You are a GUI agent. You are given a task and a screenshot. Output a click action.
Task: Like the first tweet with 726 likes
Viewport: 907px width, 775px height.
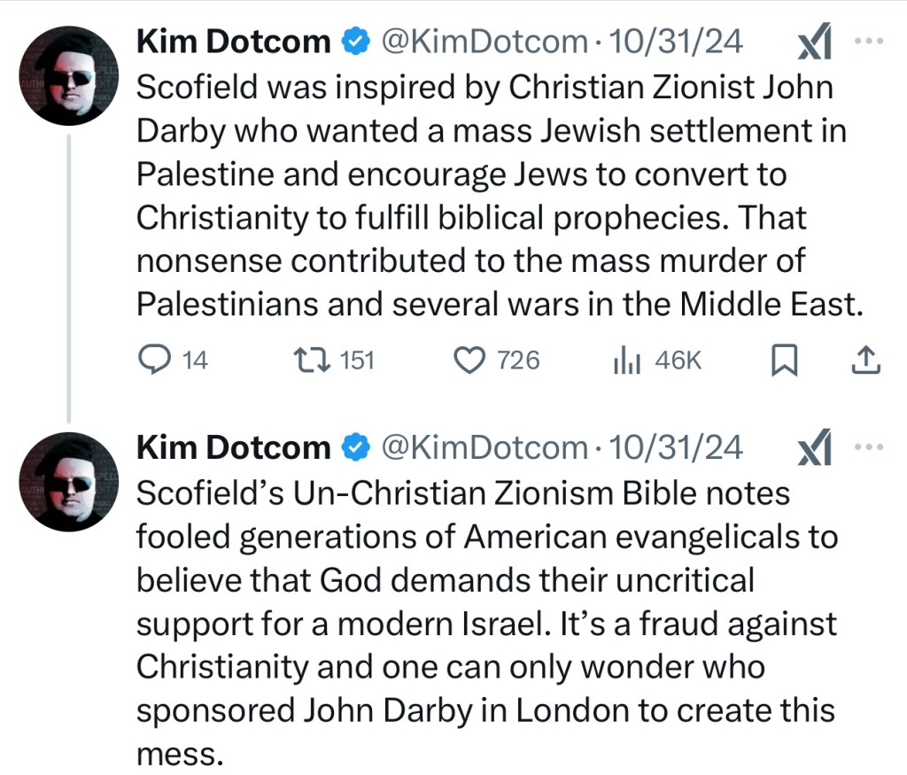pyautogui.click(x=469, y=360)
